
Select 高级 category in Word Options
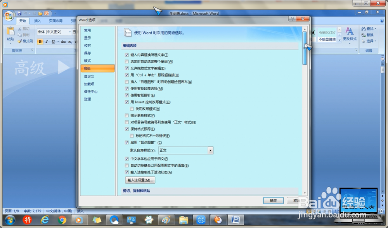tap(97, 68)
